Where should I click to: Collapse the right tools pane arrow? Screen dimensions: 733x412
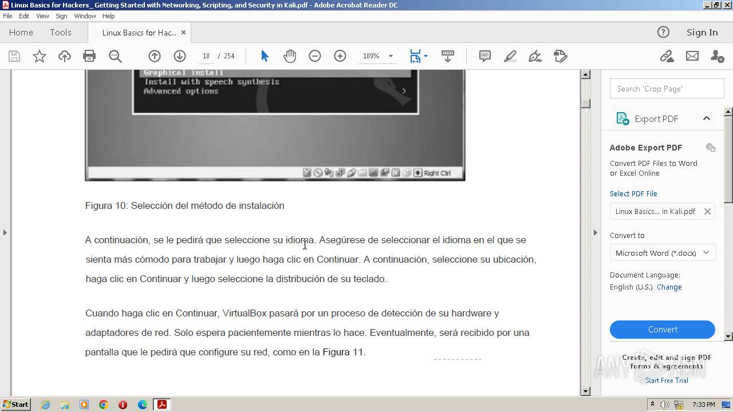coord(595,232)
